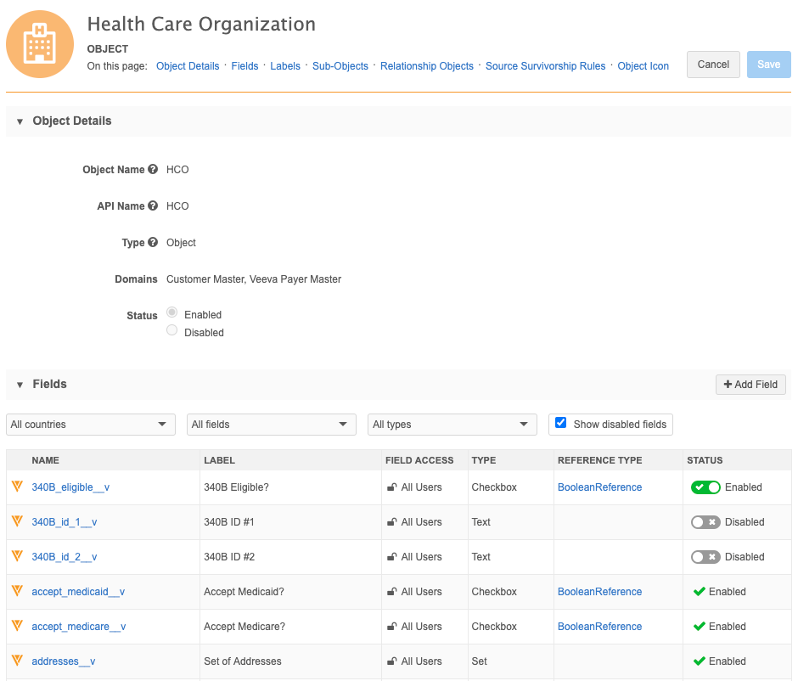
Task: Uncheck Show disabled fields checkbox
Action: pos(560,423)
